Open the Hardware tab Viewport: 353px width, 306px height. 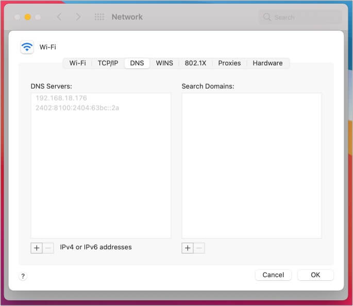(x=267, y=63)
